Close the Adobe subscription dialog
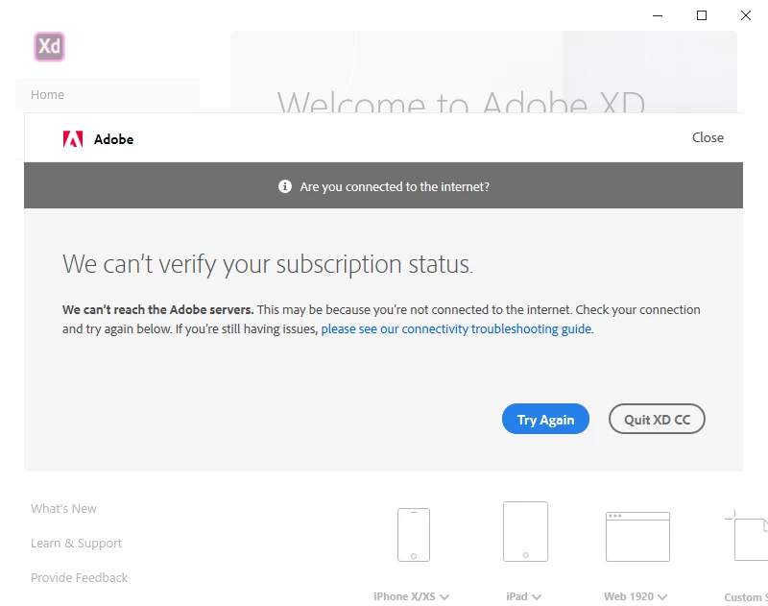Viewport: 768px width, 606px height. [x=708, y=137]
